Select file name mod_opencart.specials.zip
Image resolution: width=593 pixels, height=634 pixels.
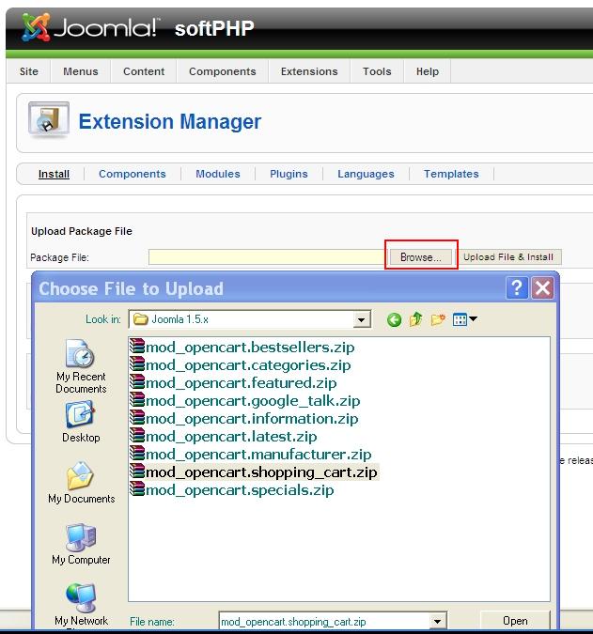click(240, 489)
